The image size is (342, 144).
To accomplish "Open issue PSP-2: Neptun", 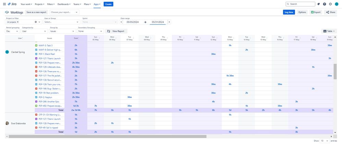I will (x=45, y=97).
